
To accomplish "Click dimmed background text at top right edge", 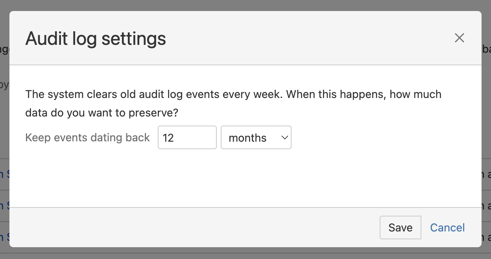I will point(487,49).
